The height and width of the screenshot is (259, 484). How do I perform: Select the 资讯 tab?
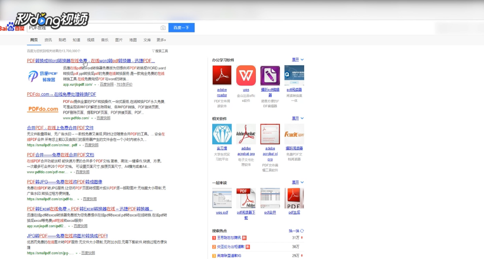[48, 40]
